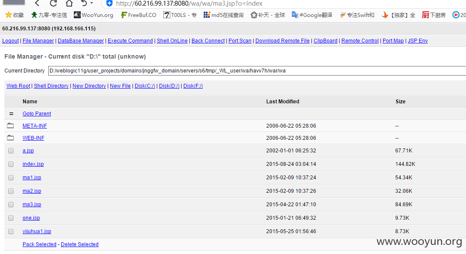Switch to Disk(F:/)
The height and width of the screenshot is (254, 466).
[x=193, y=86]
